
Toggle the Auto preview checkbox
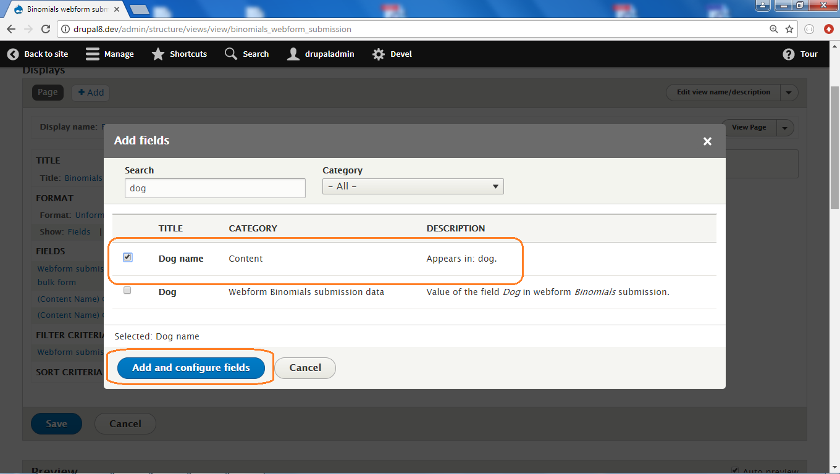coord(734,470)
